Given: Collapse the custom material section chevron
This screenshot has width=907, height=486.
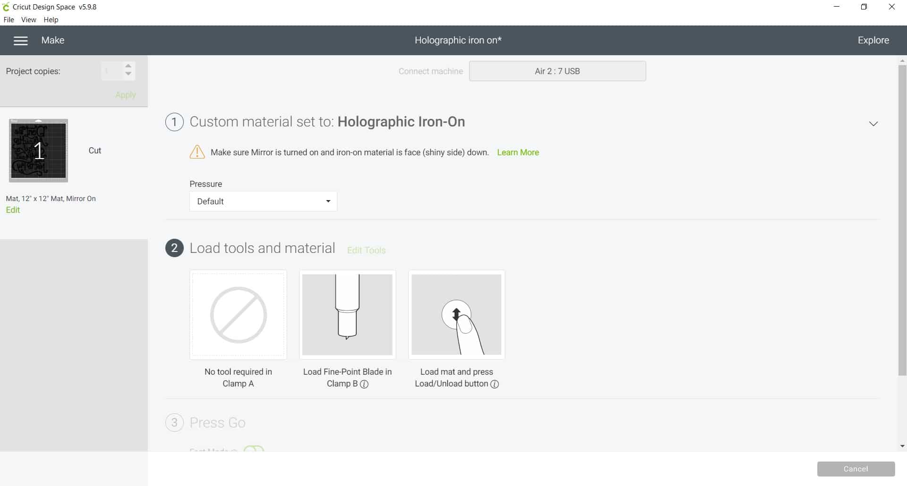Looking at the screenshot, I should [x=873, y=124].
